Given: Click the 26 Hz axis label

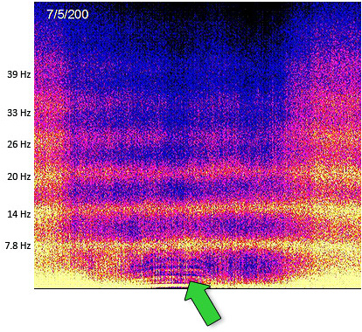Looking at the screenshot, I should pyautogui.click(x=19, y=144).
